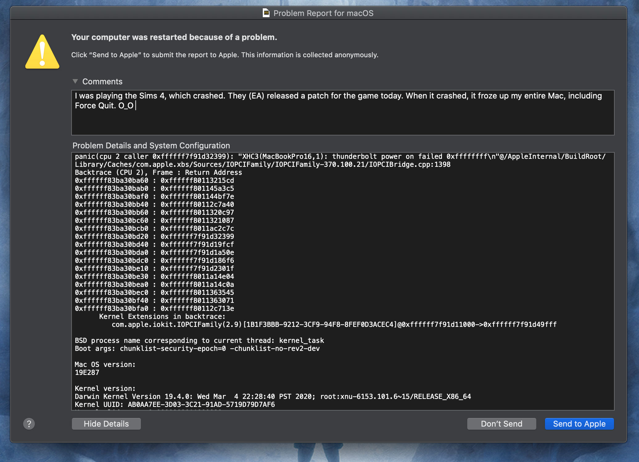Click the Darwin Kernel Version 19.4.0 line
Screen dimensions: 639x462
[x=273, y=396]
